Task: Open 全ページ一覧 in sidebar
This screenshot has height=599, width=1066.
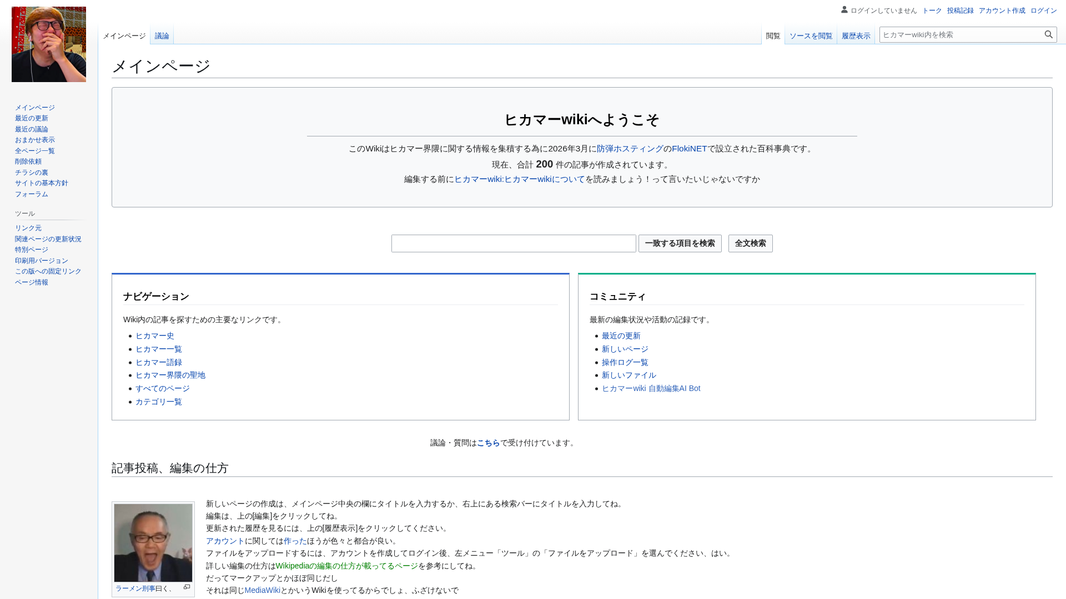Action: (x=35, y=151)
